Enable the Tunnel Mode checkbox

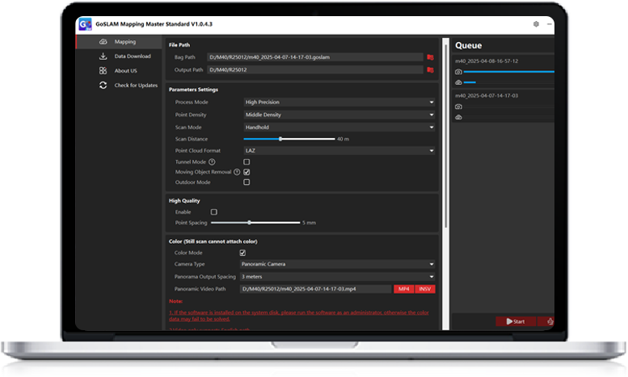coord(247,161)
